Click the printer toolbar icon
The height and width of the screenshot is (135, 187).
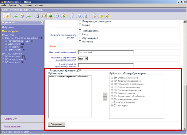pyautogui.click(x=85, y=16)
